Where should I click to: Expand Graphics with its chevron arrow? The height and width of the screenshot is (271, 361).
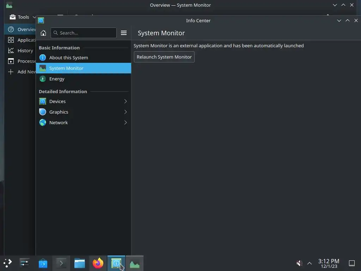[126, 112]
